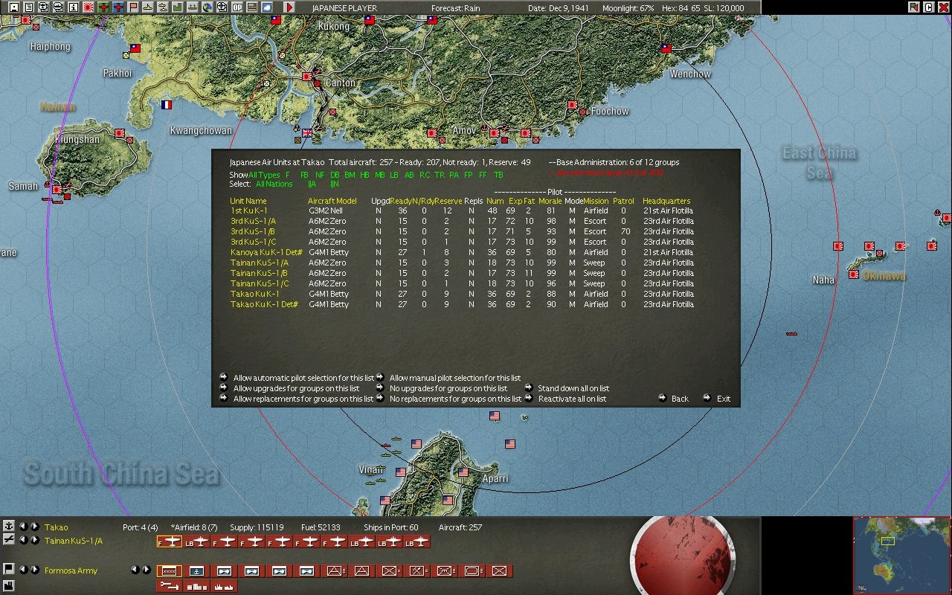Image resolution: width=952 pixels, height=595 pixels.
Task: Select the IJN nation filter
Action: 335,184
